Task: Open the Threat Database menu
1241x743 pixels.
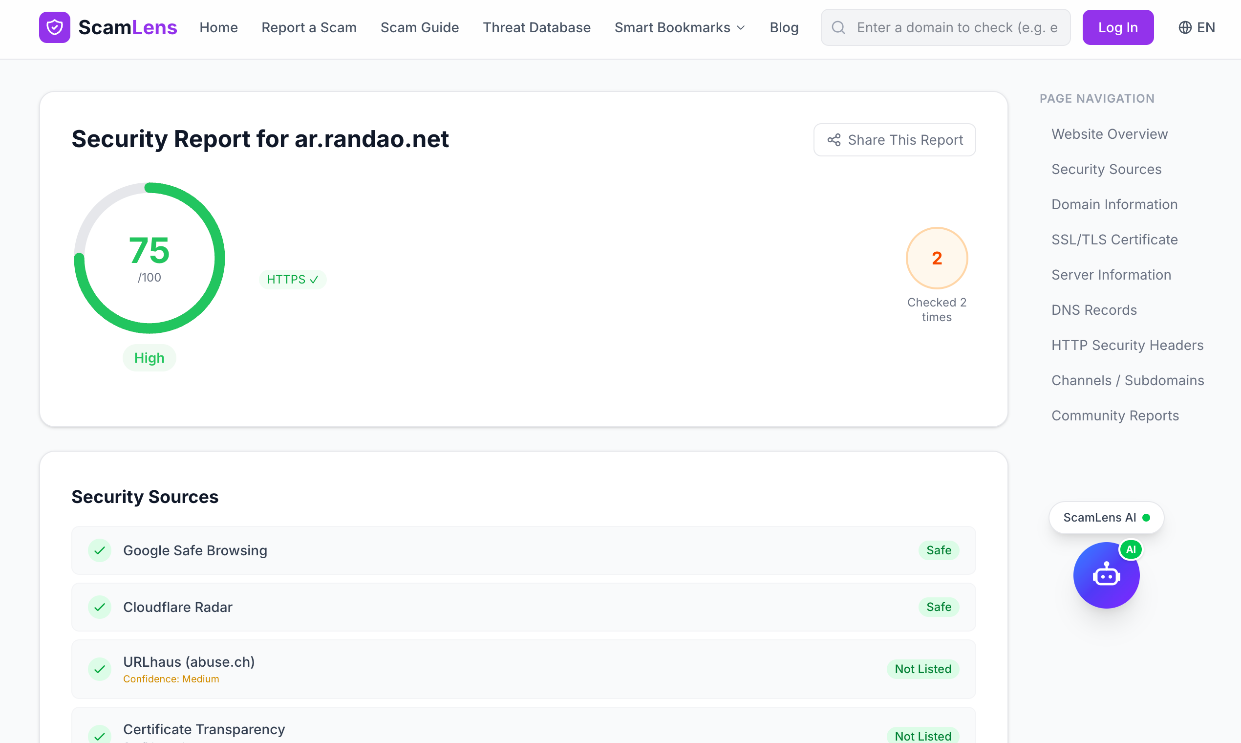Action: (x=536, y=27)
